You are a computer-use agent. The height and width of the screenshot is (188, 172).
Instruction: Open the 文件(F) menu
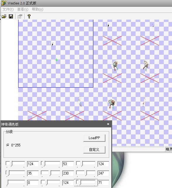pyautogui.click(x=8, y=9)
